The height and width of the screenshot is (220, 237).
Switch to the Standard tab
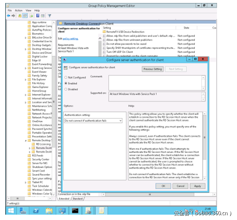77,199
